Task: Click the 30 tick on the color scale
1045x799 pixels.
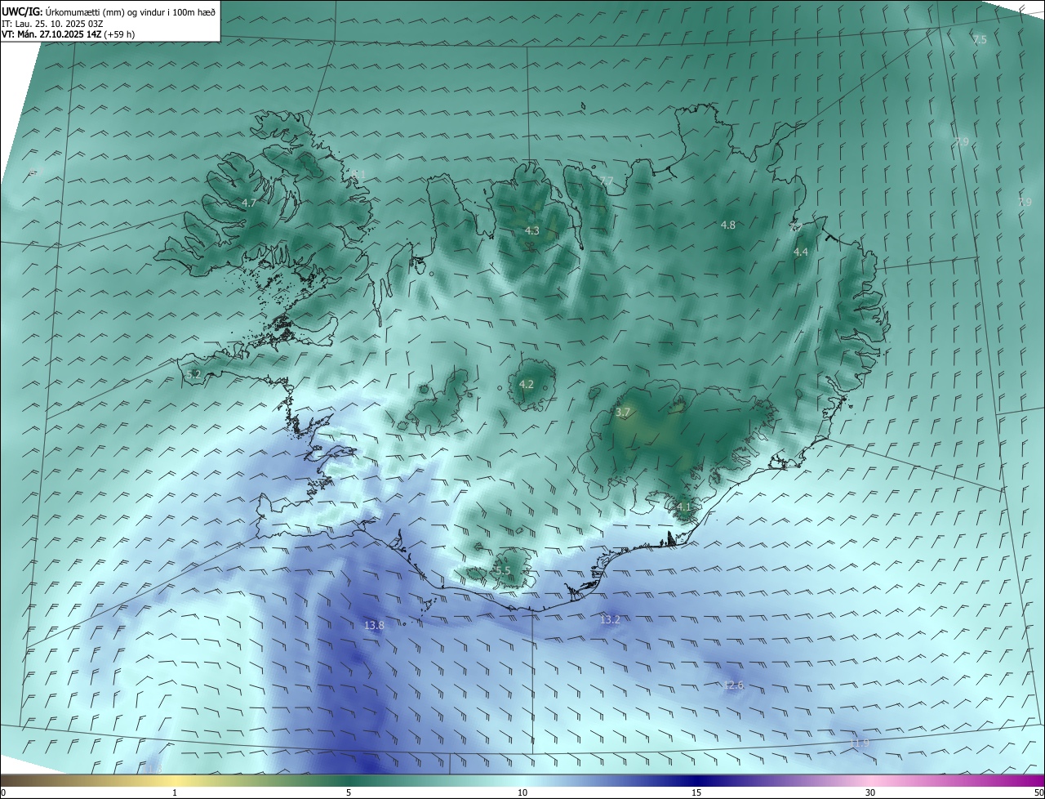Action: [x=870, y=792]
